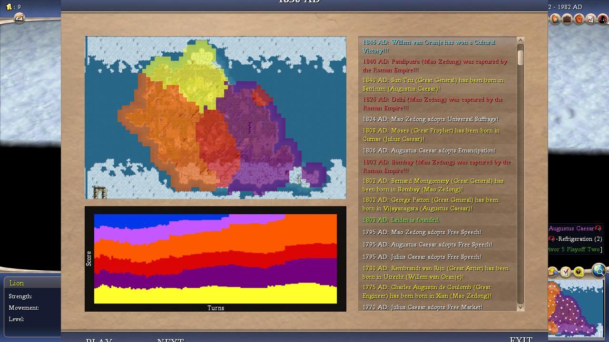
Task: Open the Religion advisor praying hands icon
Action: 555,19
